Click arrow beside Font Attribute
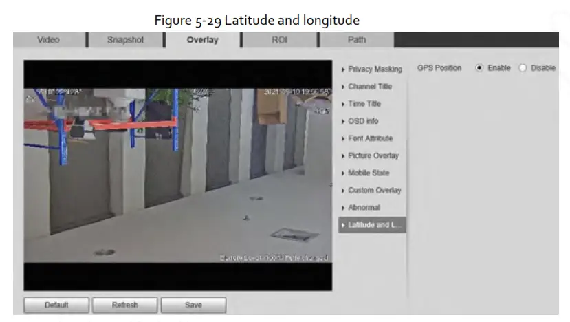The image size is (570, 322). 343,138
